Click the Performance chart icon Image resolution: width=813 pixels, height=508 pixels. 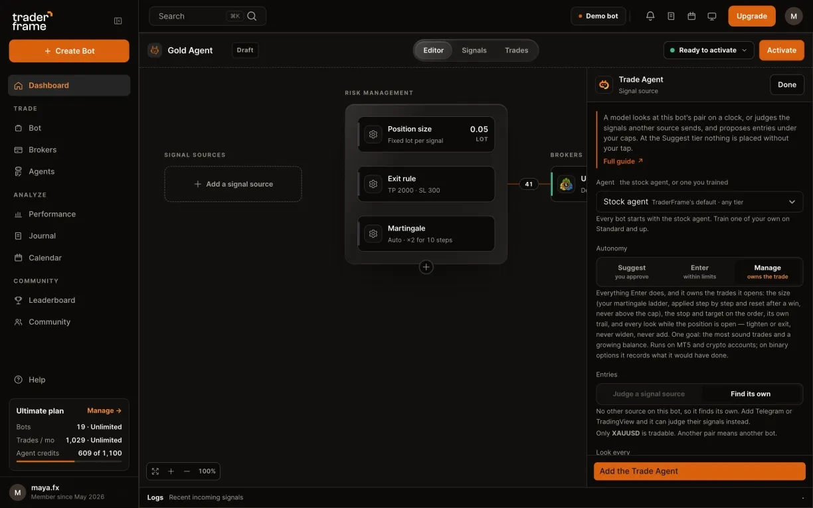[x=19, y=214]
